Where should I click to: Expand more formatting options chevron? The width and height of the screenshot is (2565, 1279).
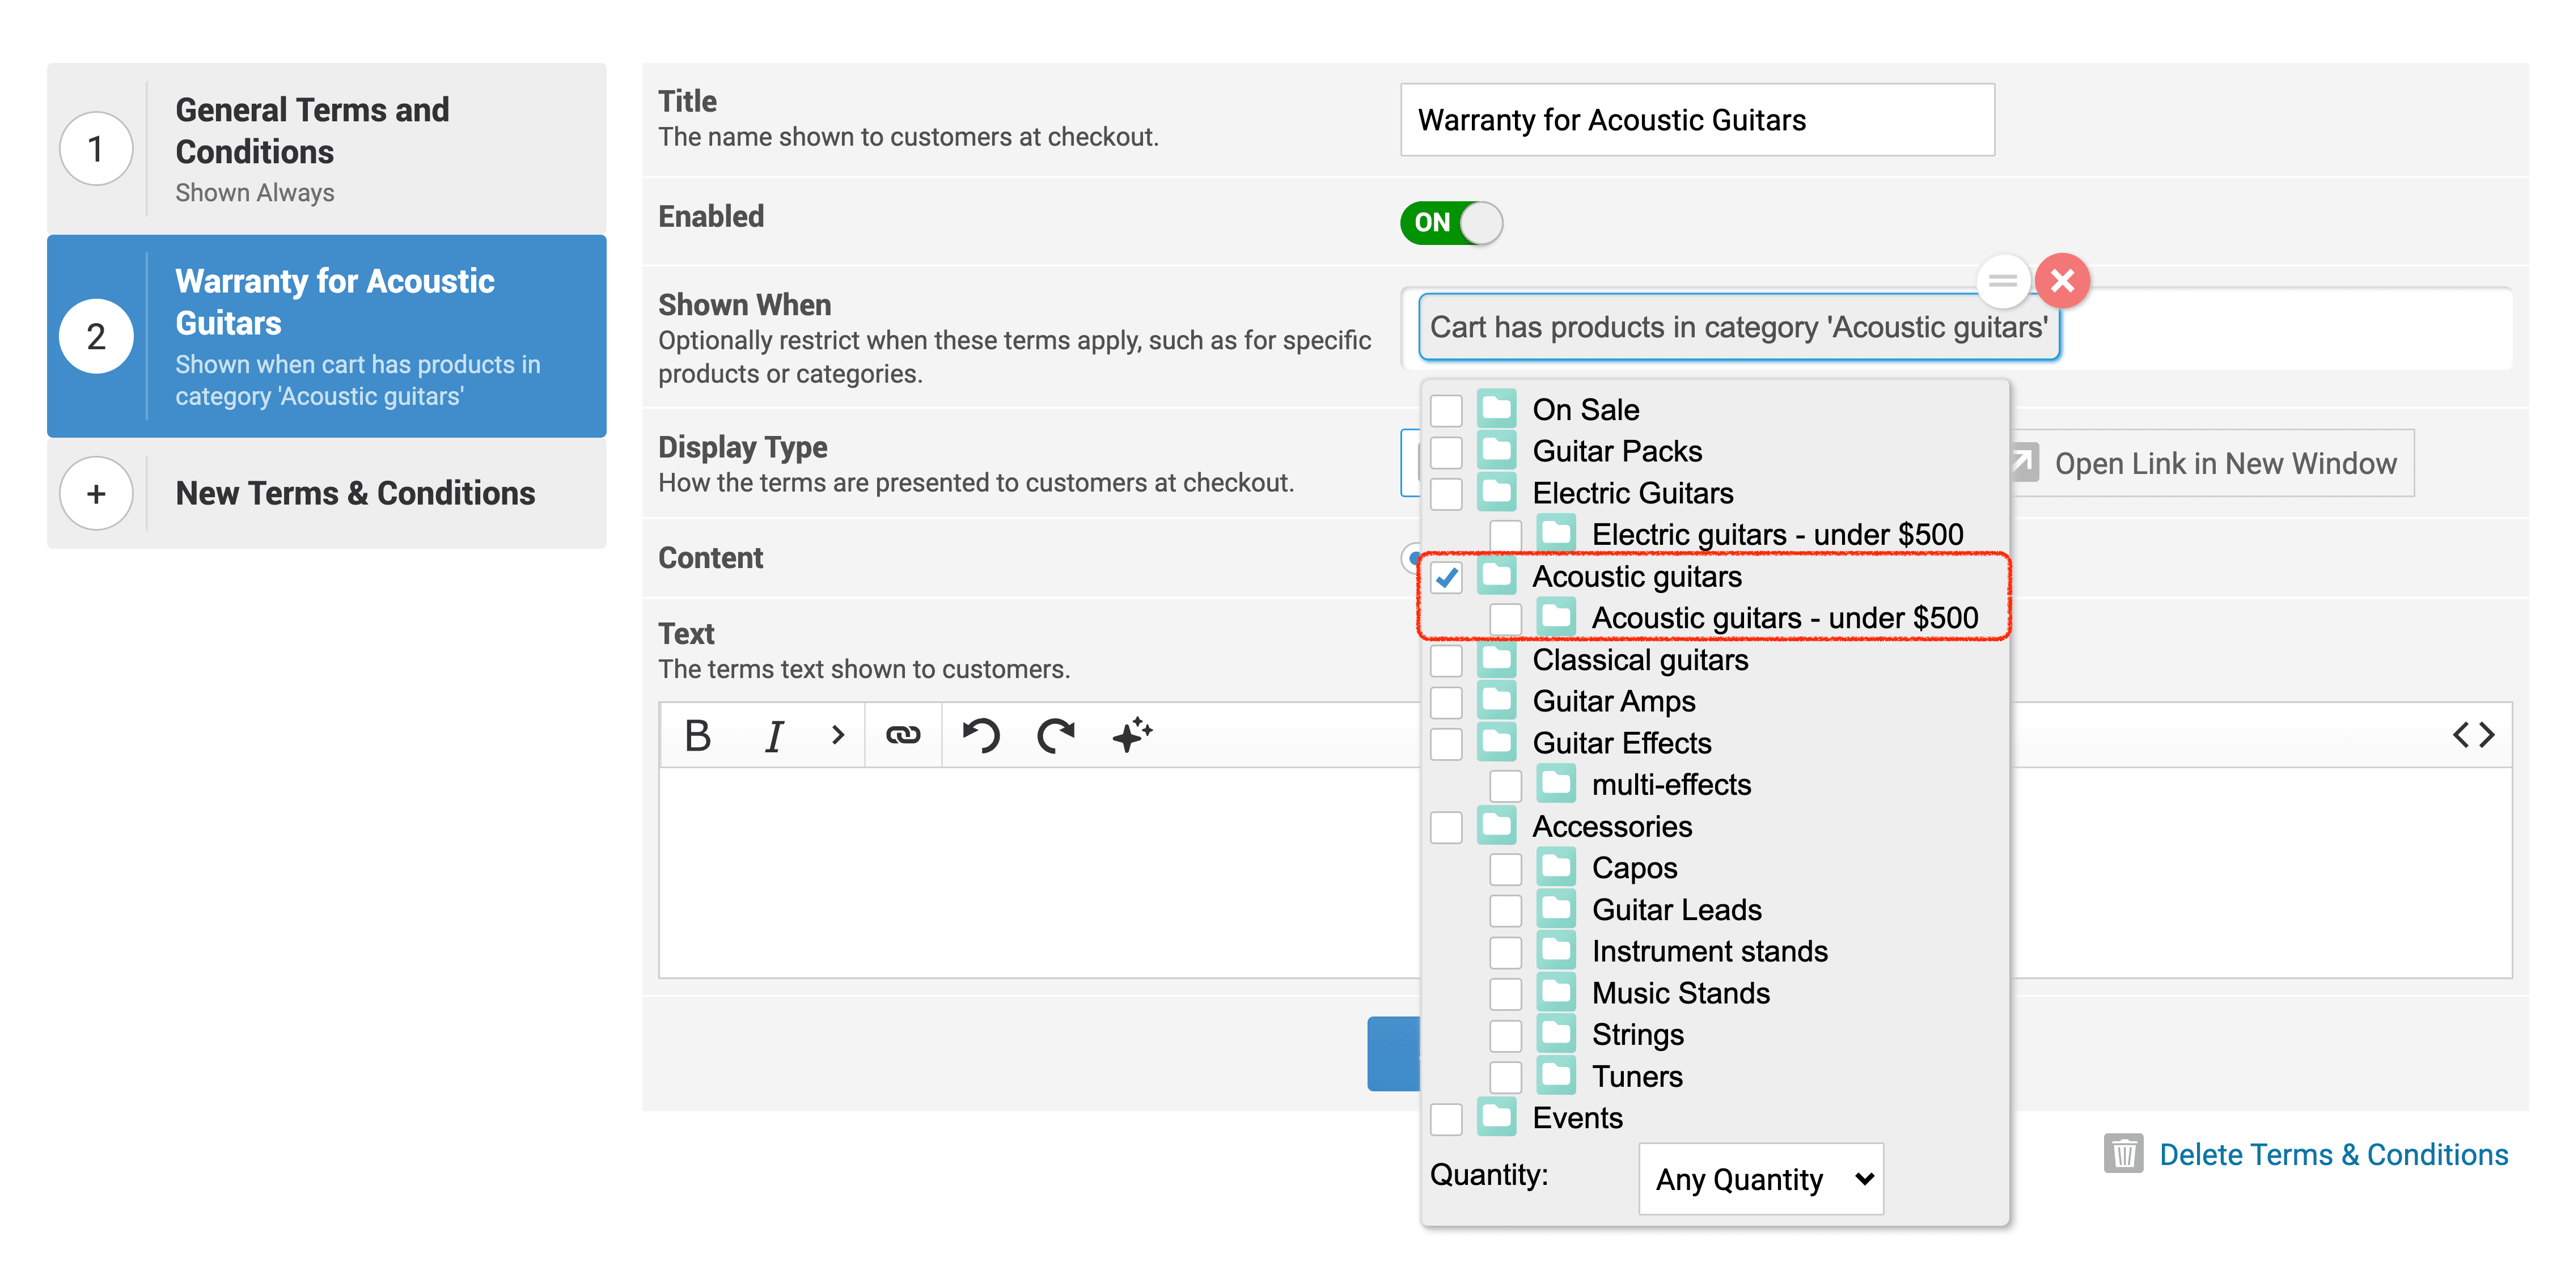coord(837,735)
